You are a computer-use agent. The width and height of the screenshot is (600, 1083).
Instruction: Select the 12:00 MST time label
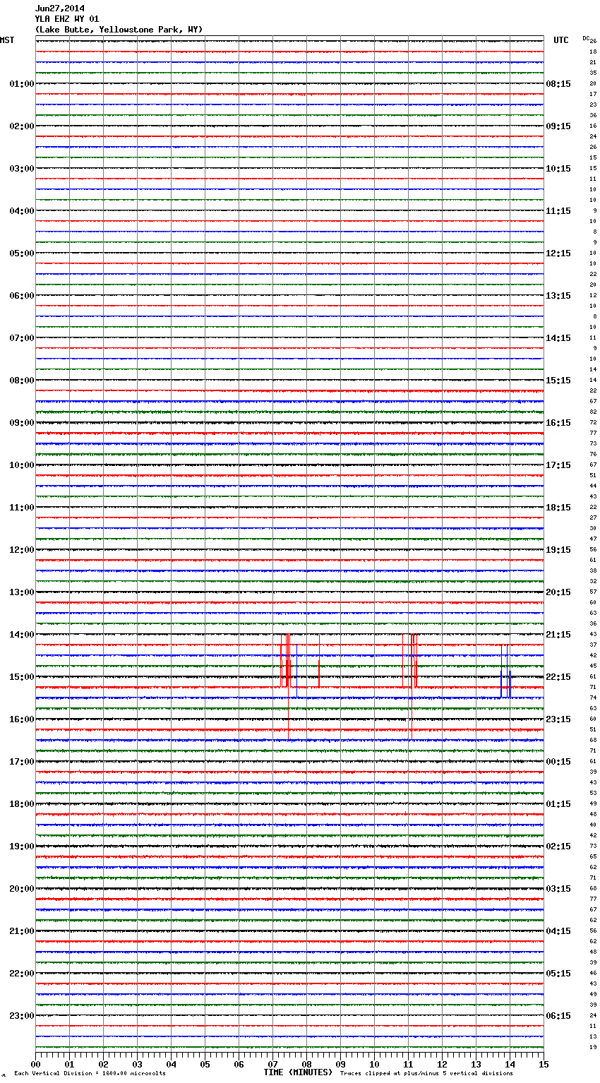21,550
